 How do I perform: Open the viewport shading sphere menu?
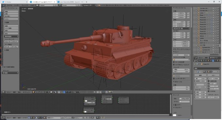click(51, 92)
